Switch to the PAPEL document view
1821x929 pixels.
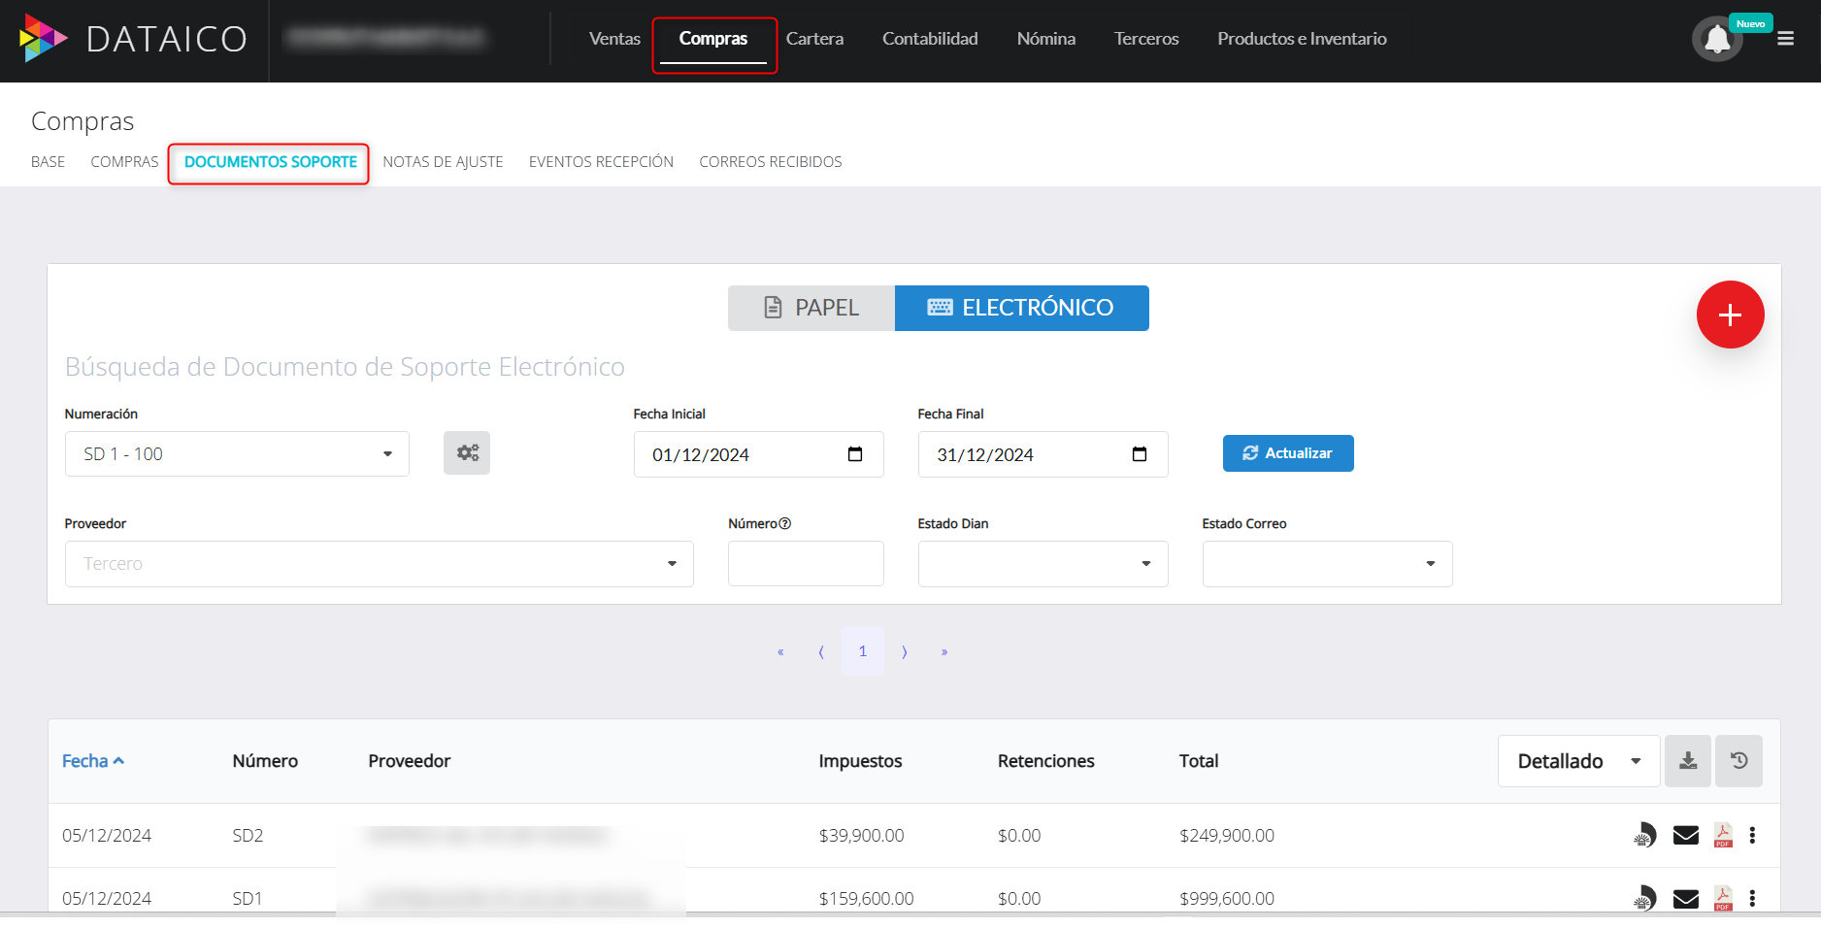click(811, 308)
